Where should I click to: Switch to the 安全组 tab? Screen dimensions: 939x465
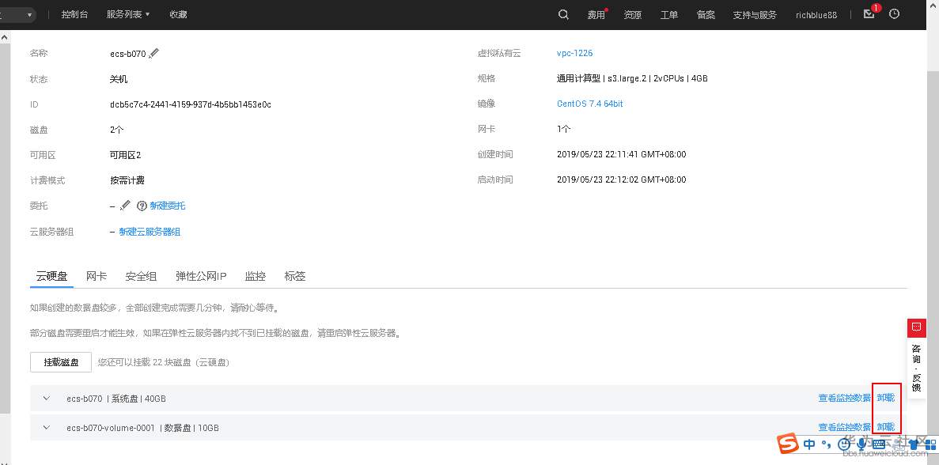click(141, 276)
